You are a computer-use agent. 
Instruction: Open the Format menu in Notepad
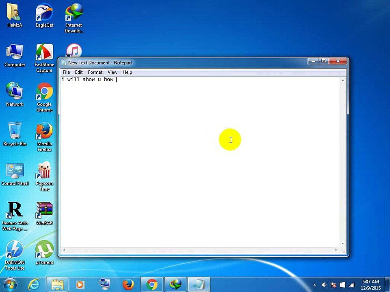pyautogui.click(x=95, y=72)
